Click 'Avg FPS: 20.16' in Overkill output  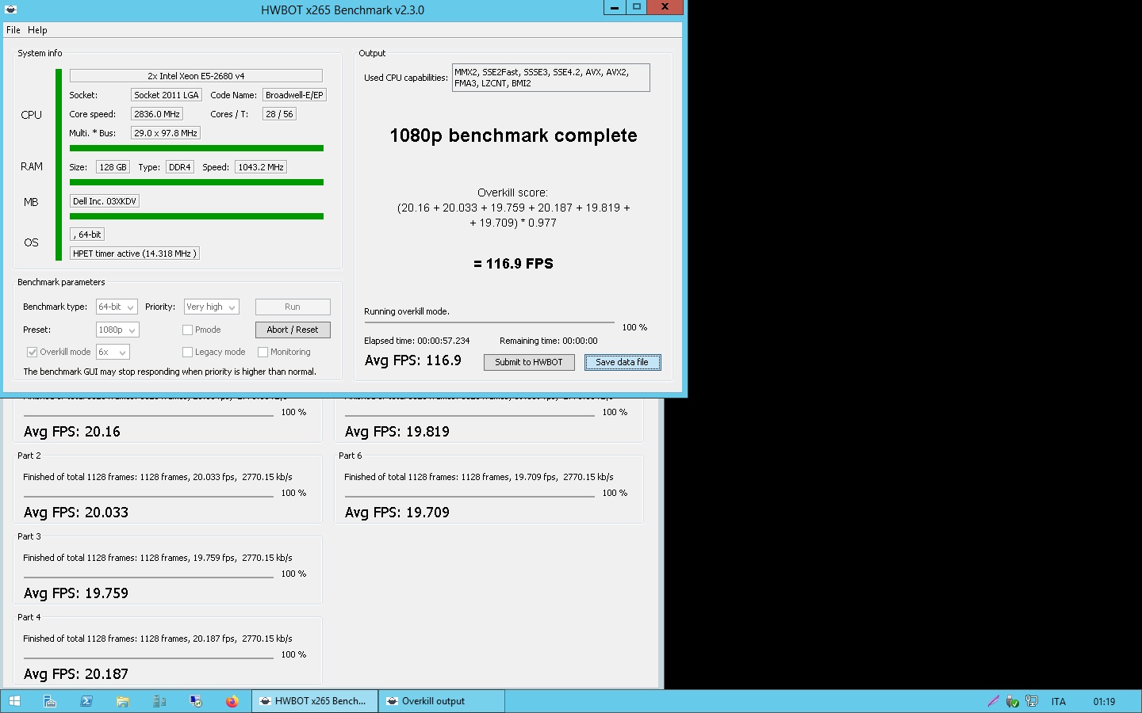[x=72, y=432]
